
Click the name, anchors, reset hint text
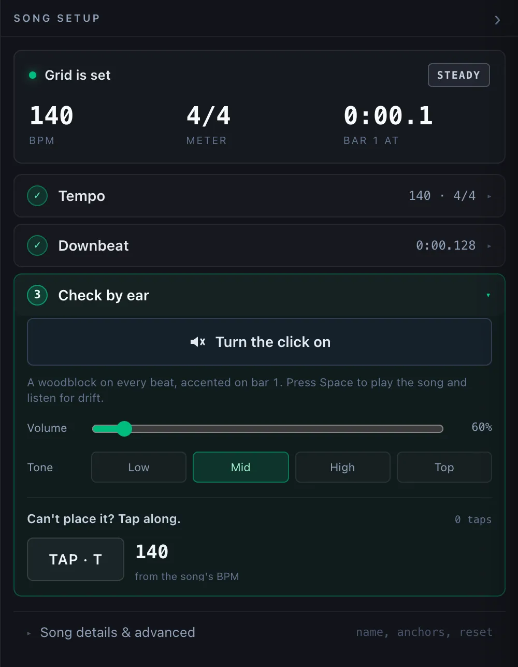(424, 632)
